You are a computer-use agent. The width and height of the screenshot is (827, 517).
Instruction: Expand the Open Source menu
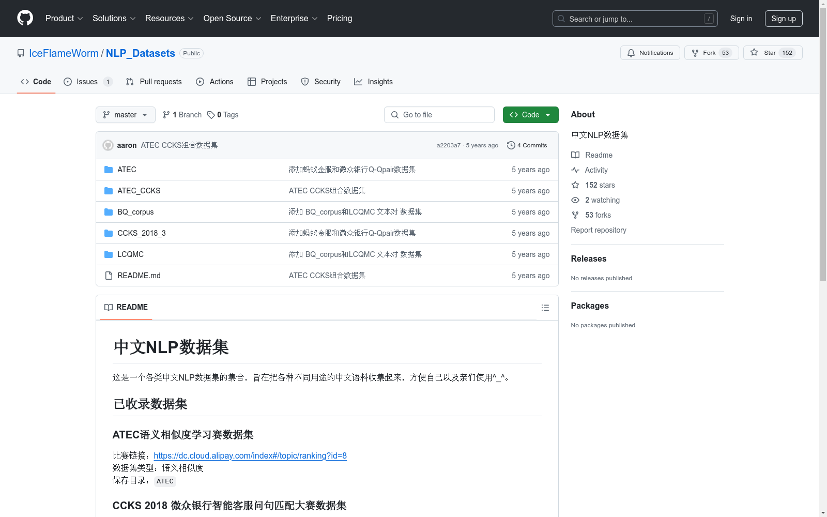click(233, 18)
